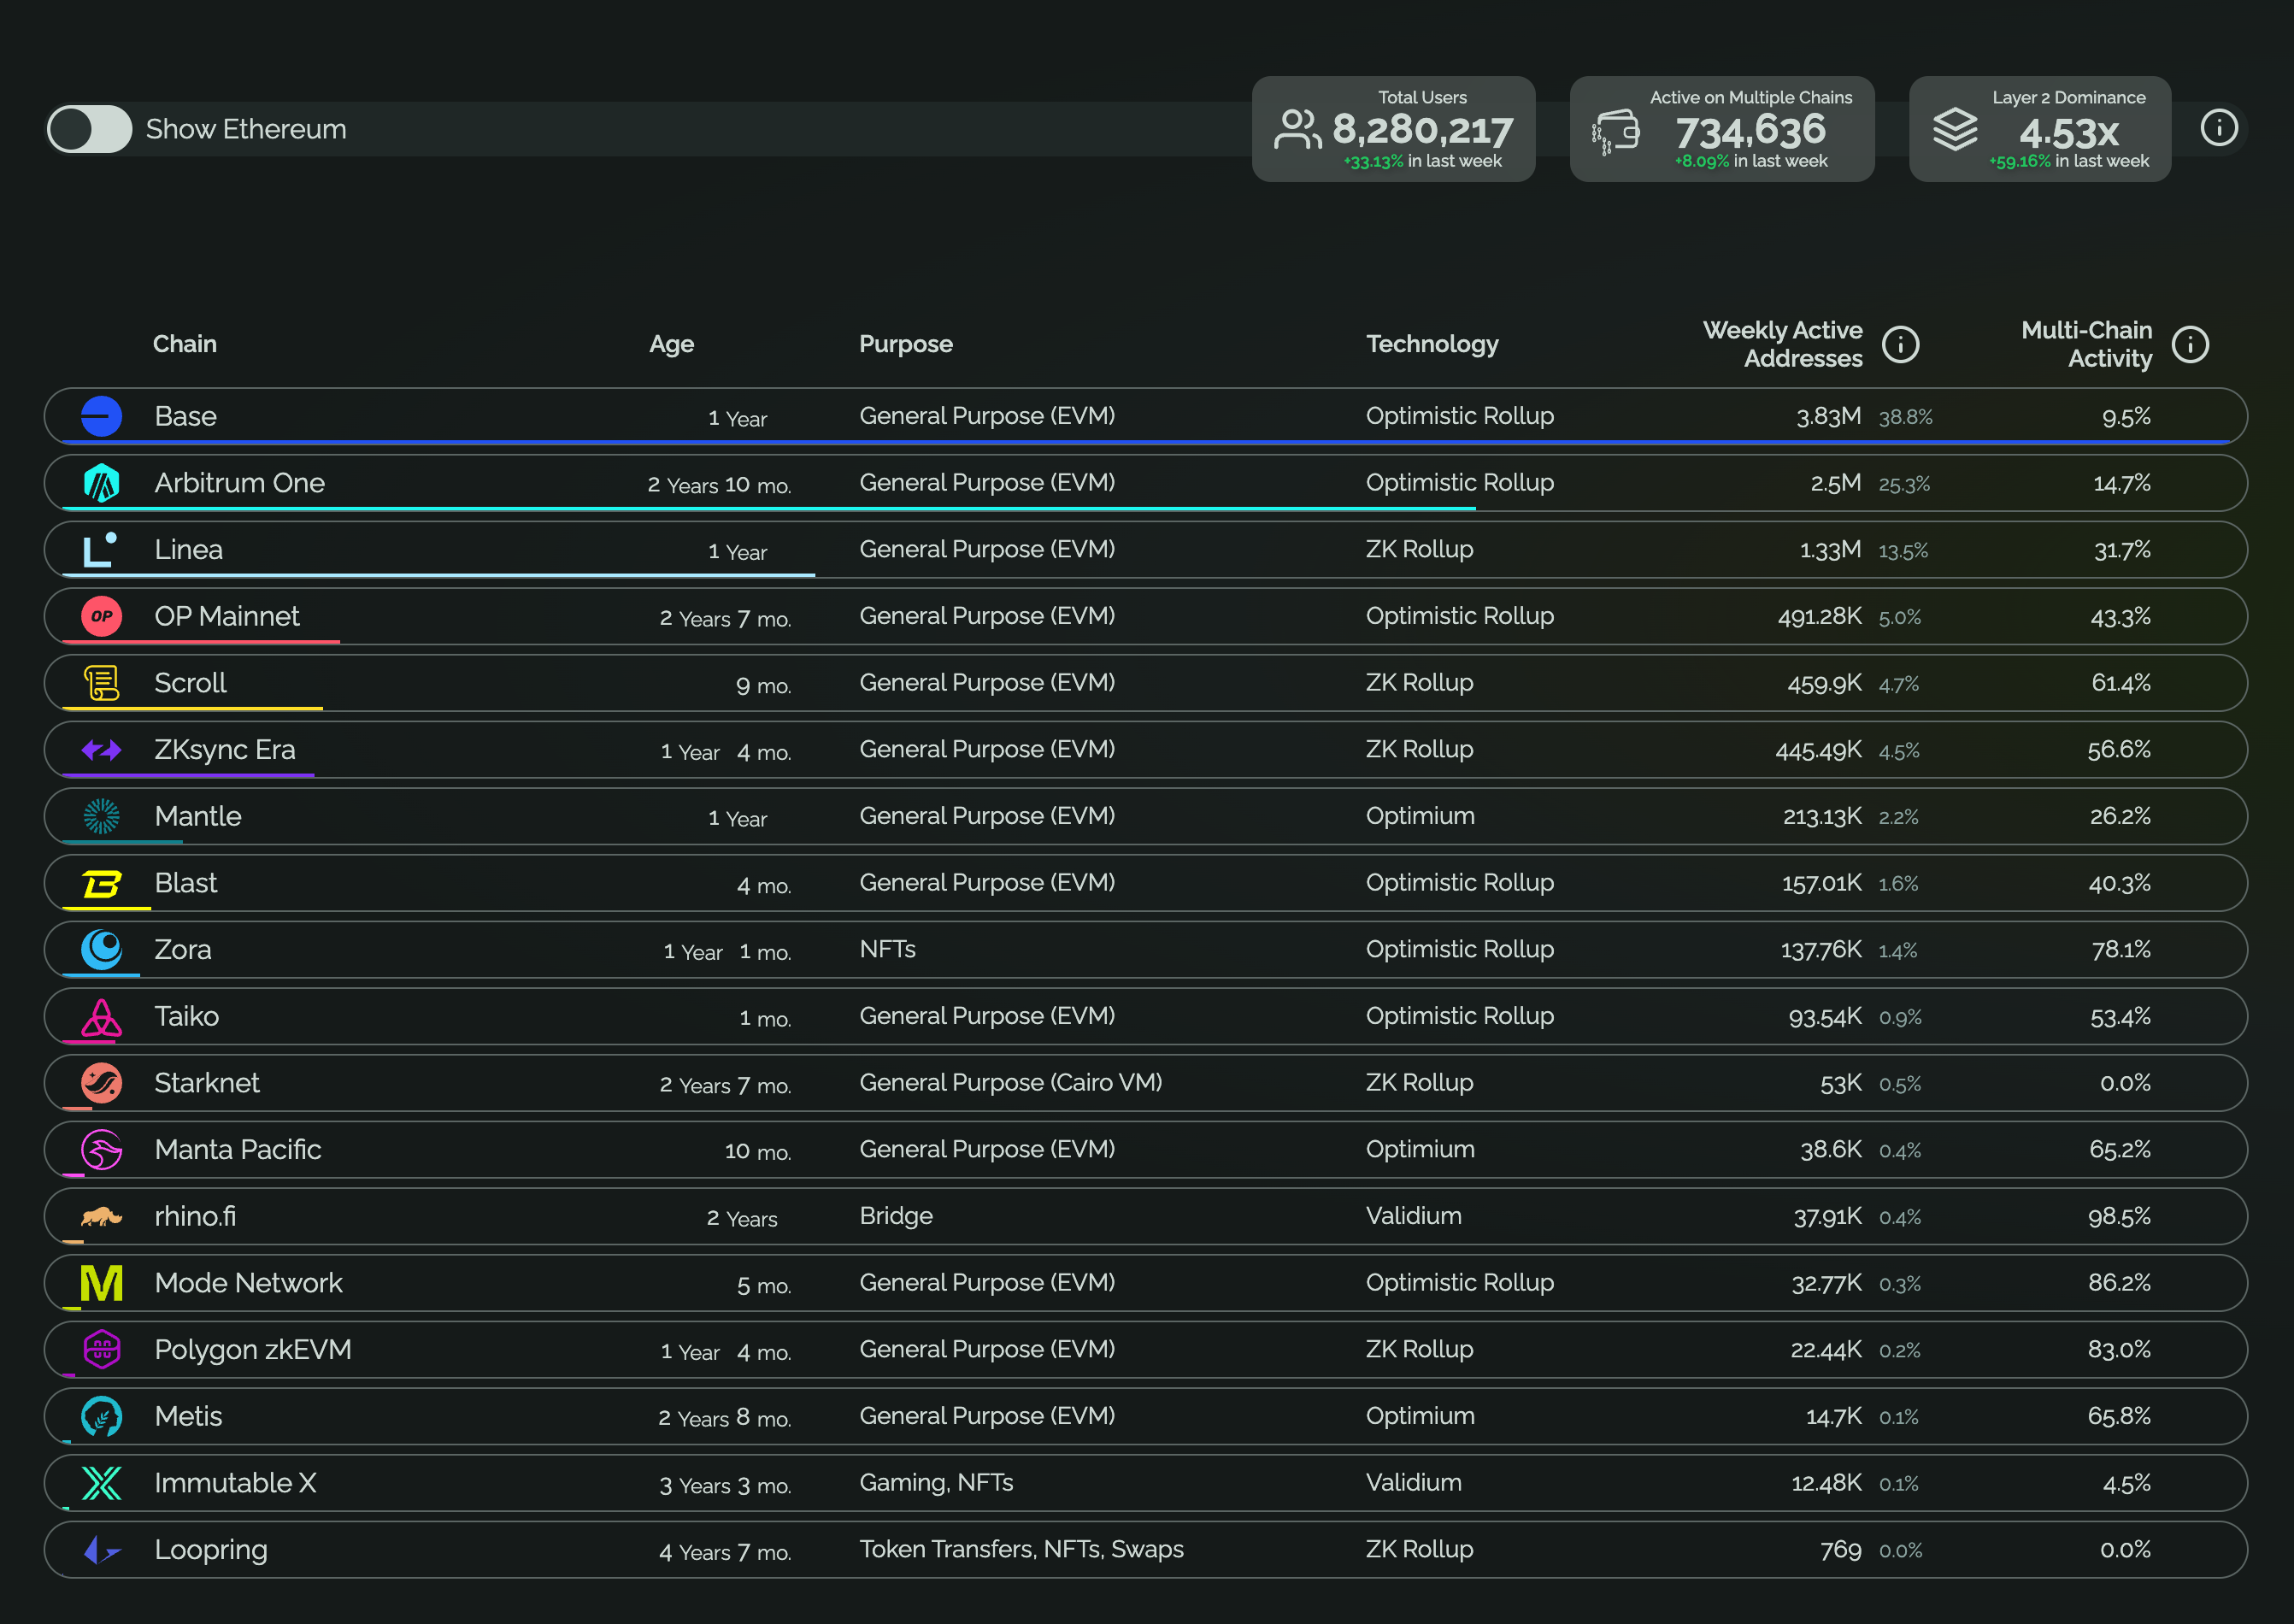Click the Metis logo icon
2294x1624 pixels.
[101, 1416]
